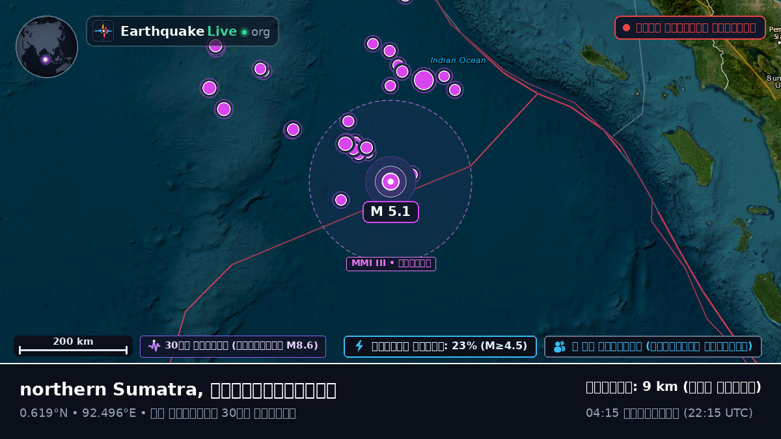The image size is (781, 439).
Task: Open the 30-day M8.6 activity badge
Action: click(233, 347)
